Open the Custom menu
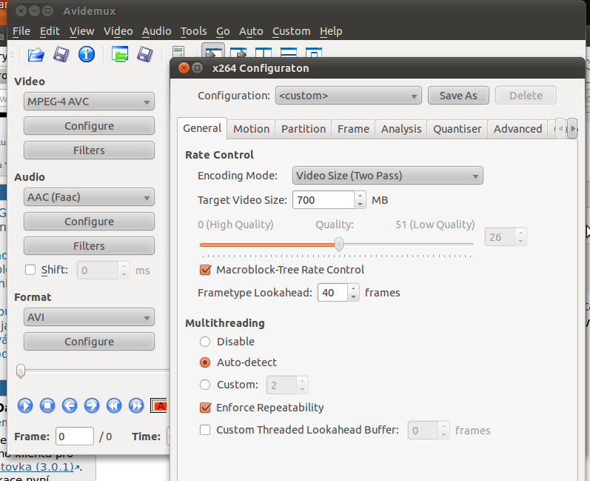The width and height of the screenshot is (590, 481). coord(292,31)
